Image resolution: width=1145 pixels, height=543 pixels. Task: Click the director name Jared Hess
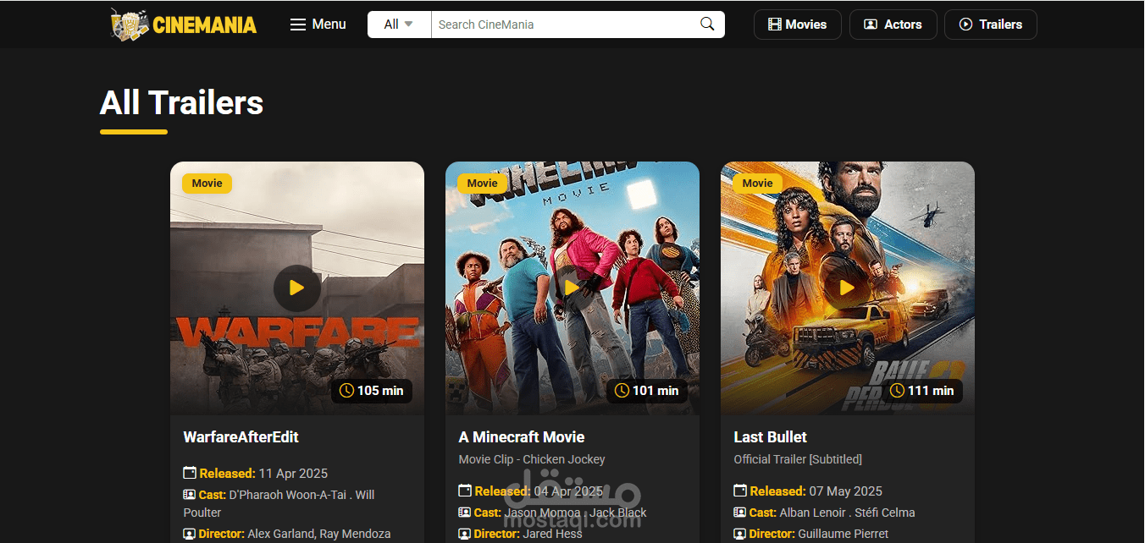click(554, 535)
